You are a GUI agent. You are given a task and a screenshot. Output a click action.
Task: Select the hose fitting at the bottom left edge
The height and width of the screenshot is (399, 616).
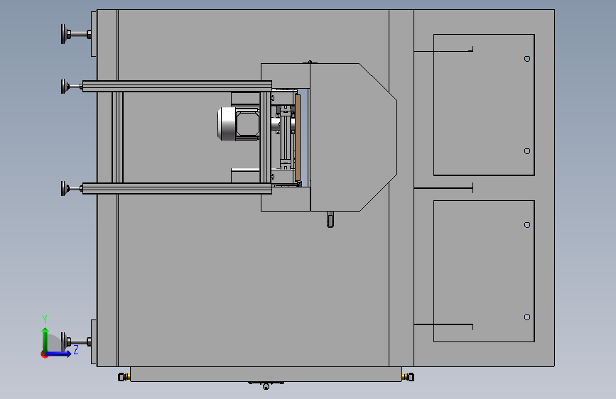(x=124, y=377)
